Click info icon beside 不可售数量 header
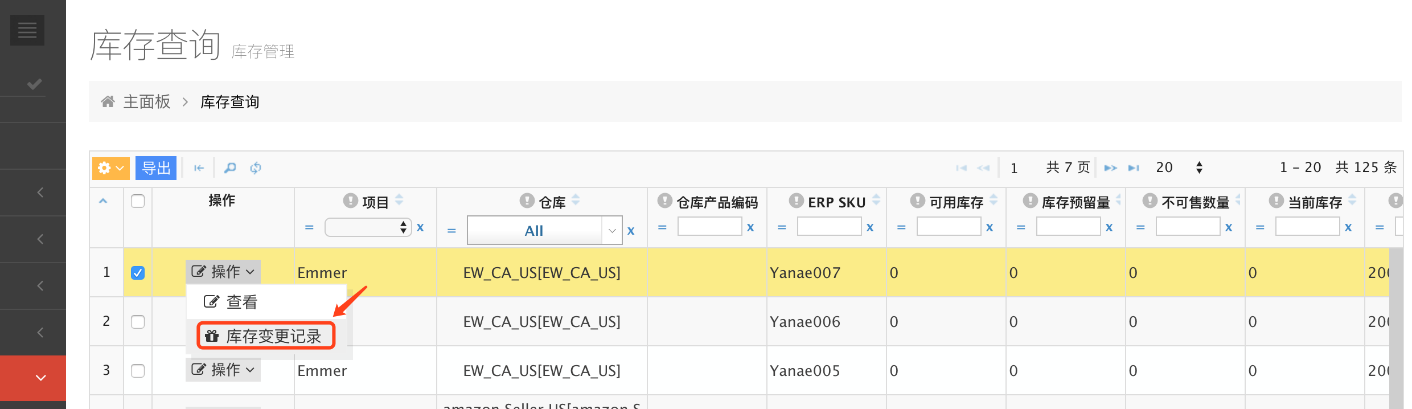 (x=1150, y=201)
